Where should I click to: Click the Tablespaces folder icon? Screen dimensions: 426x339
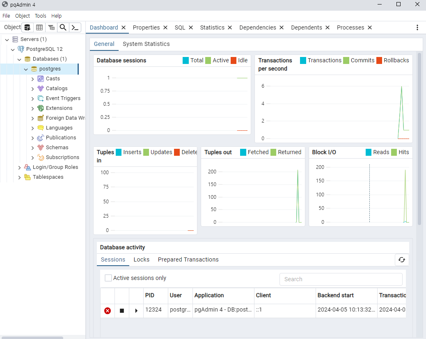(x=27, y=177)
